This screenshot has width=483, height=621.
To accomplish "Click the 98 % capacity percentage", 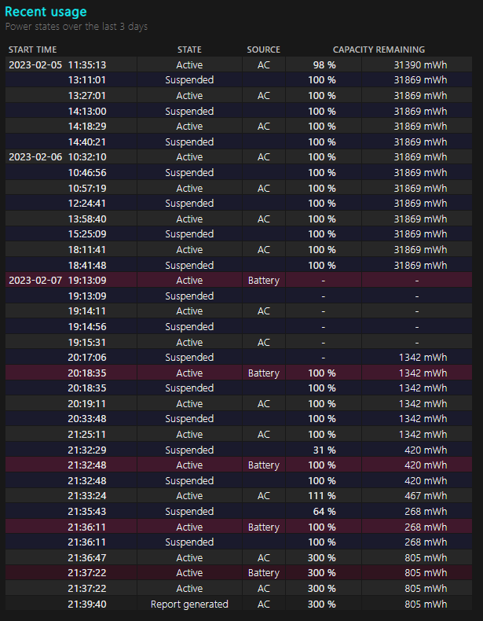I will (x=324, y=65).
